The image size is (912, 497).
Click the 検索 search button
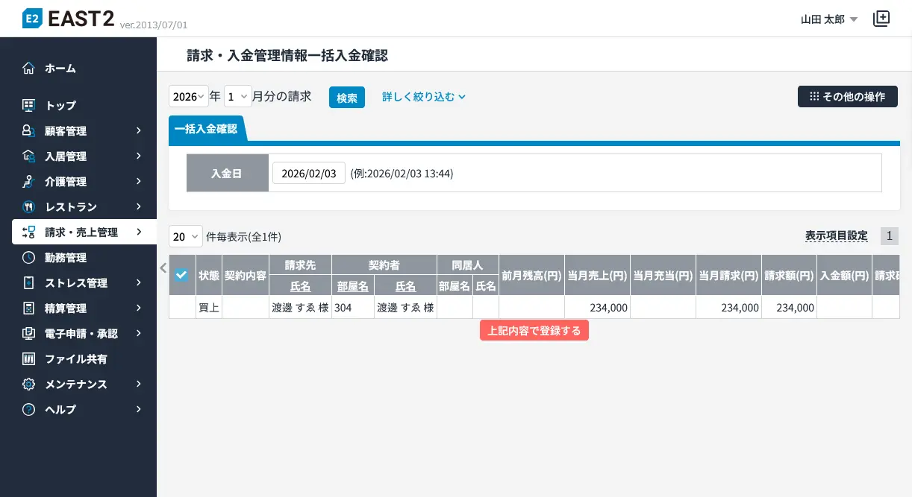(x=347, y=98)
